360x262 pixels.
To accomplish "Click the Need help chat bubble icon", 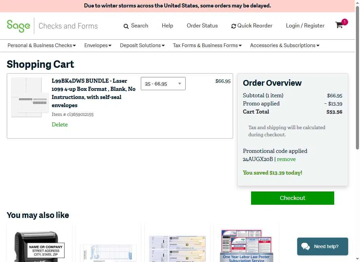I will point(306,246).
